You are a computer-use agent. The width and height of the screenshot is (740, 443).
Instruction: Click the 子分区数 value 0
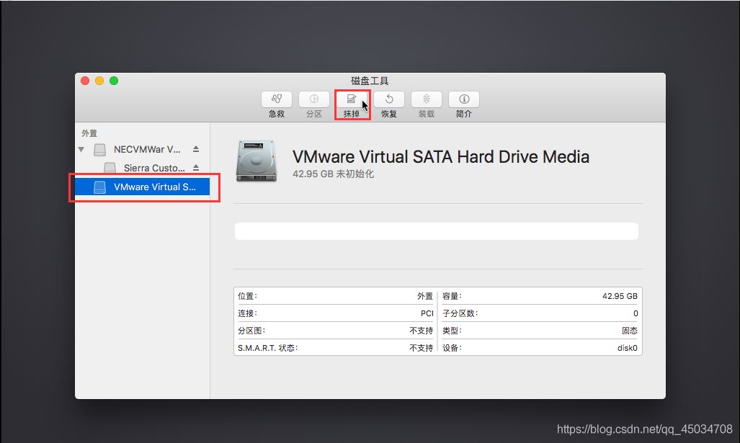636,313
